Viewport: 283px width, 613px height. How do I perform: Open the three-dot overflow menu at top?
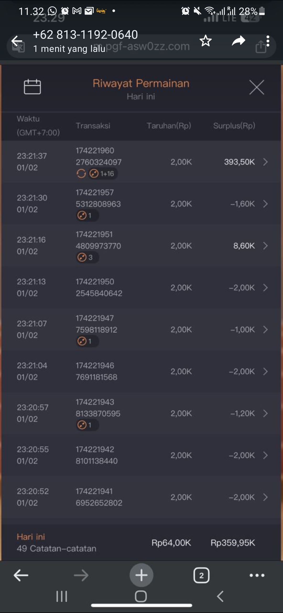point(268,41)
